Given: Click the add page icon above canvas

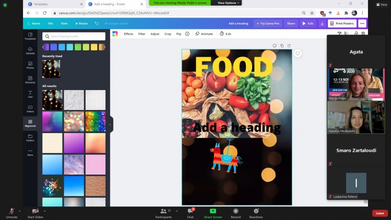Looking at the screenshot, I should (289, 45).
